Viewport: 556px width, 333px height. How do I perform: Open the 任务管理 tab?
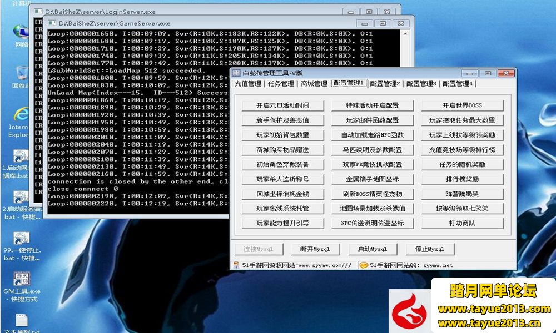281,84
